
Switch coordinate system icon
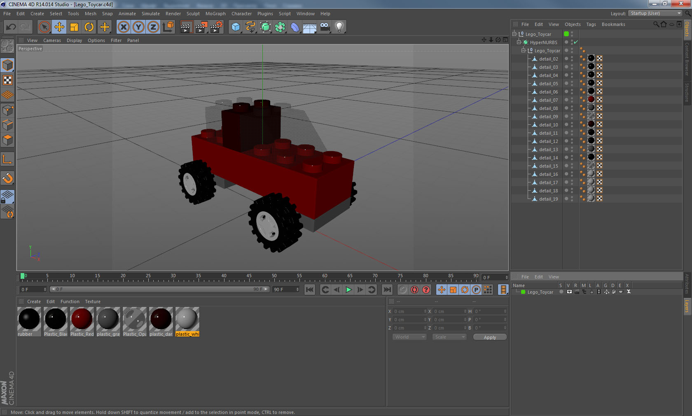pyautogui.click(x=168, y=27)
